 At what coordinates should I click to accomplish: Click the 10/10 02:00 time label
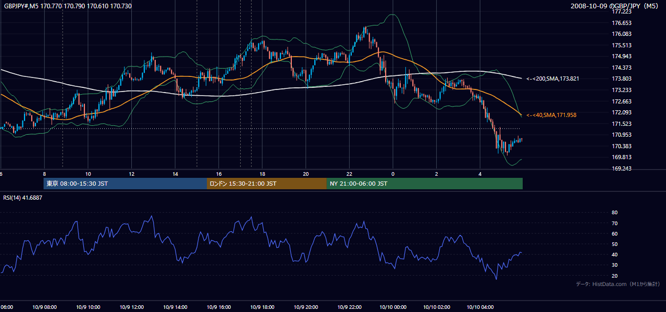click(437, 307)
